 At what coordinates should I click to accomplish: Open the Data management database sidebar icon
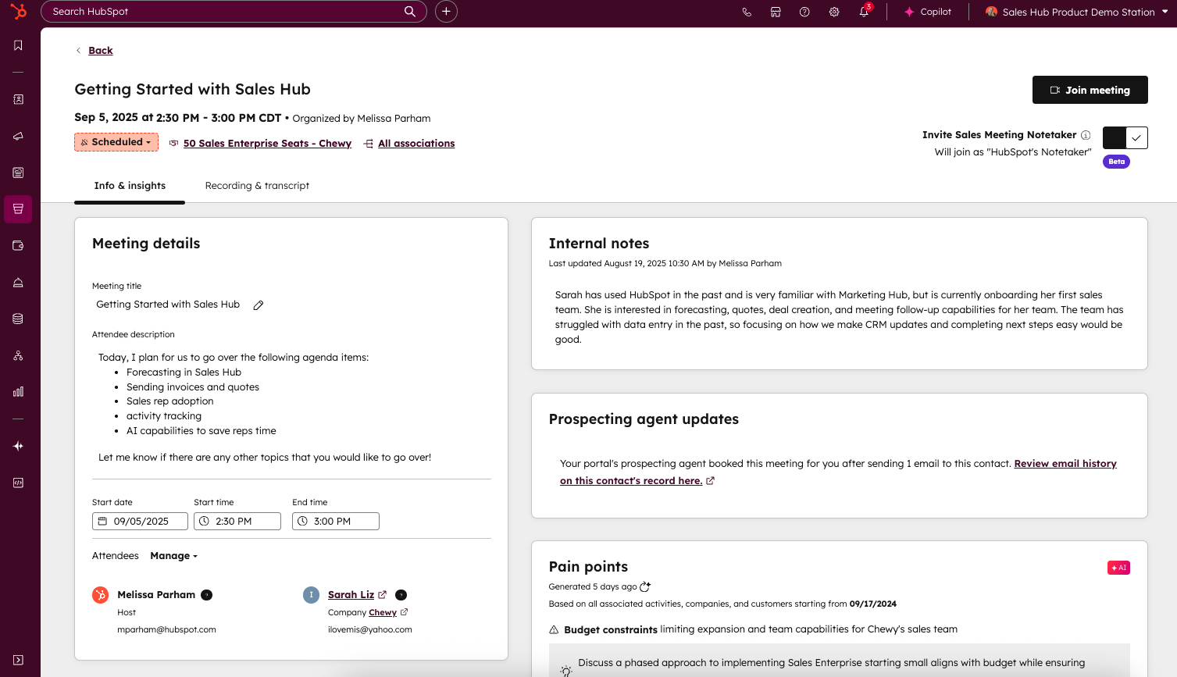tap(18, 319)
